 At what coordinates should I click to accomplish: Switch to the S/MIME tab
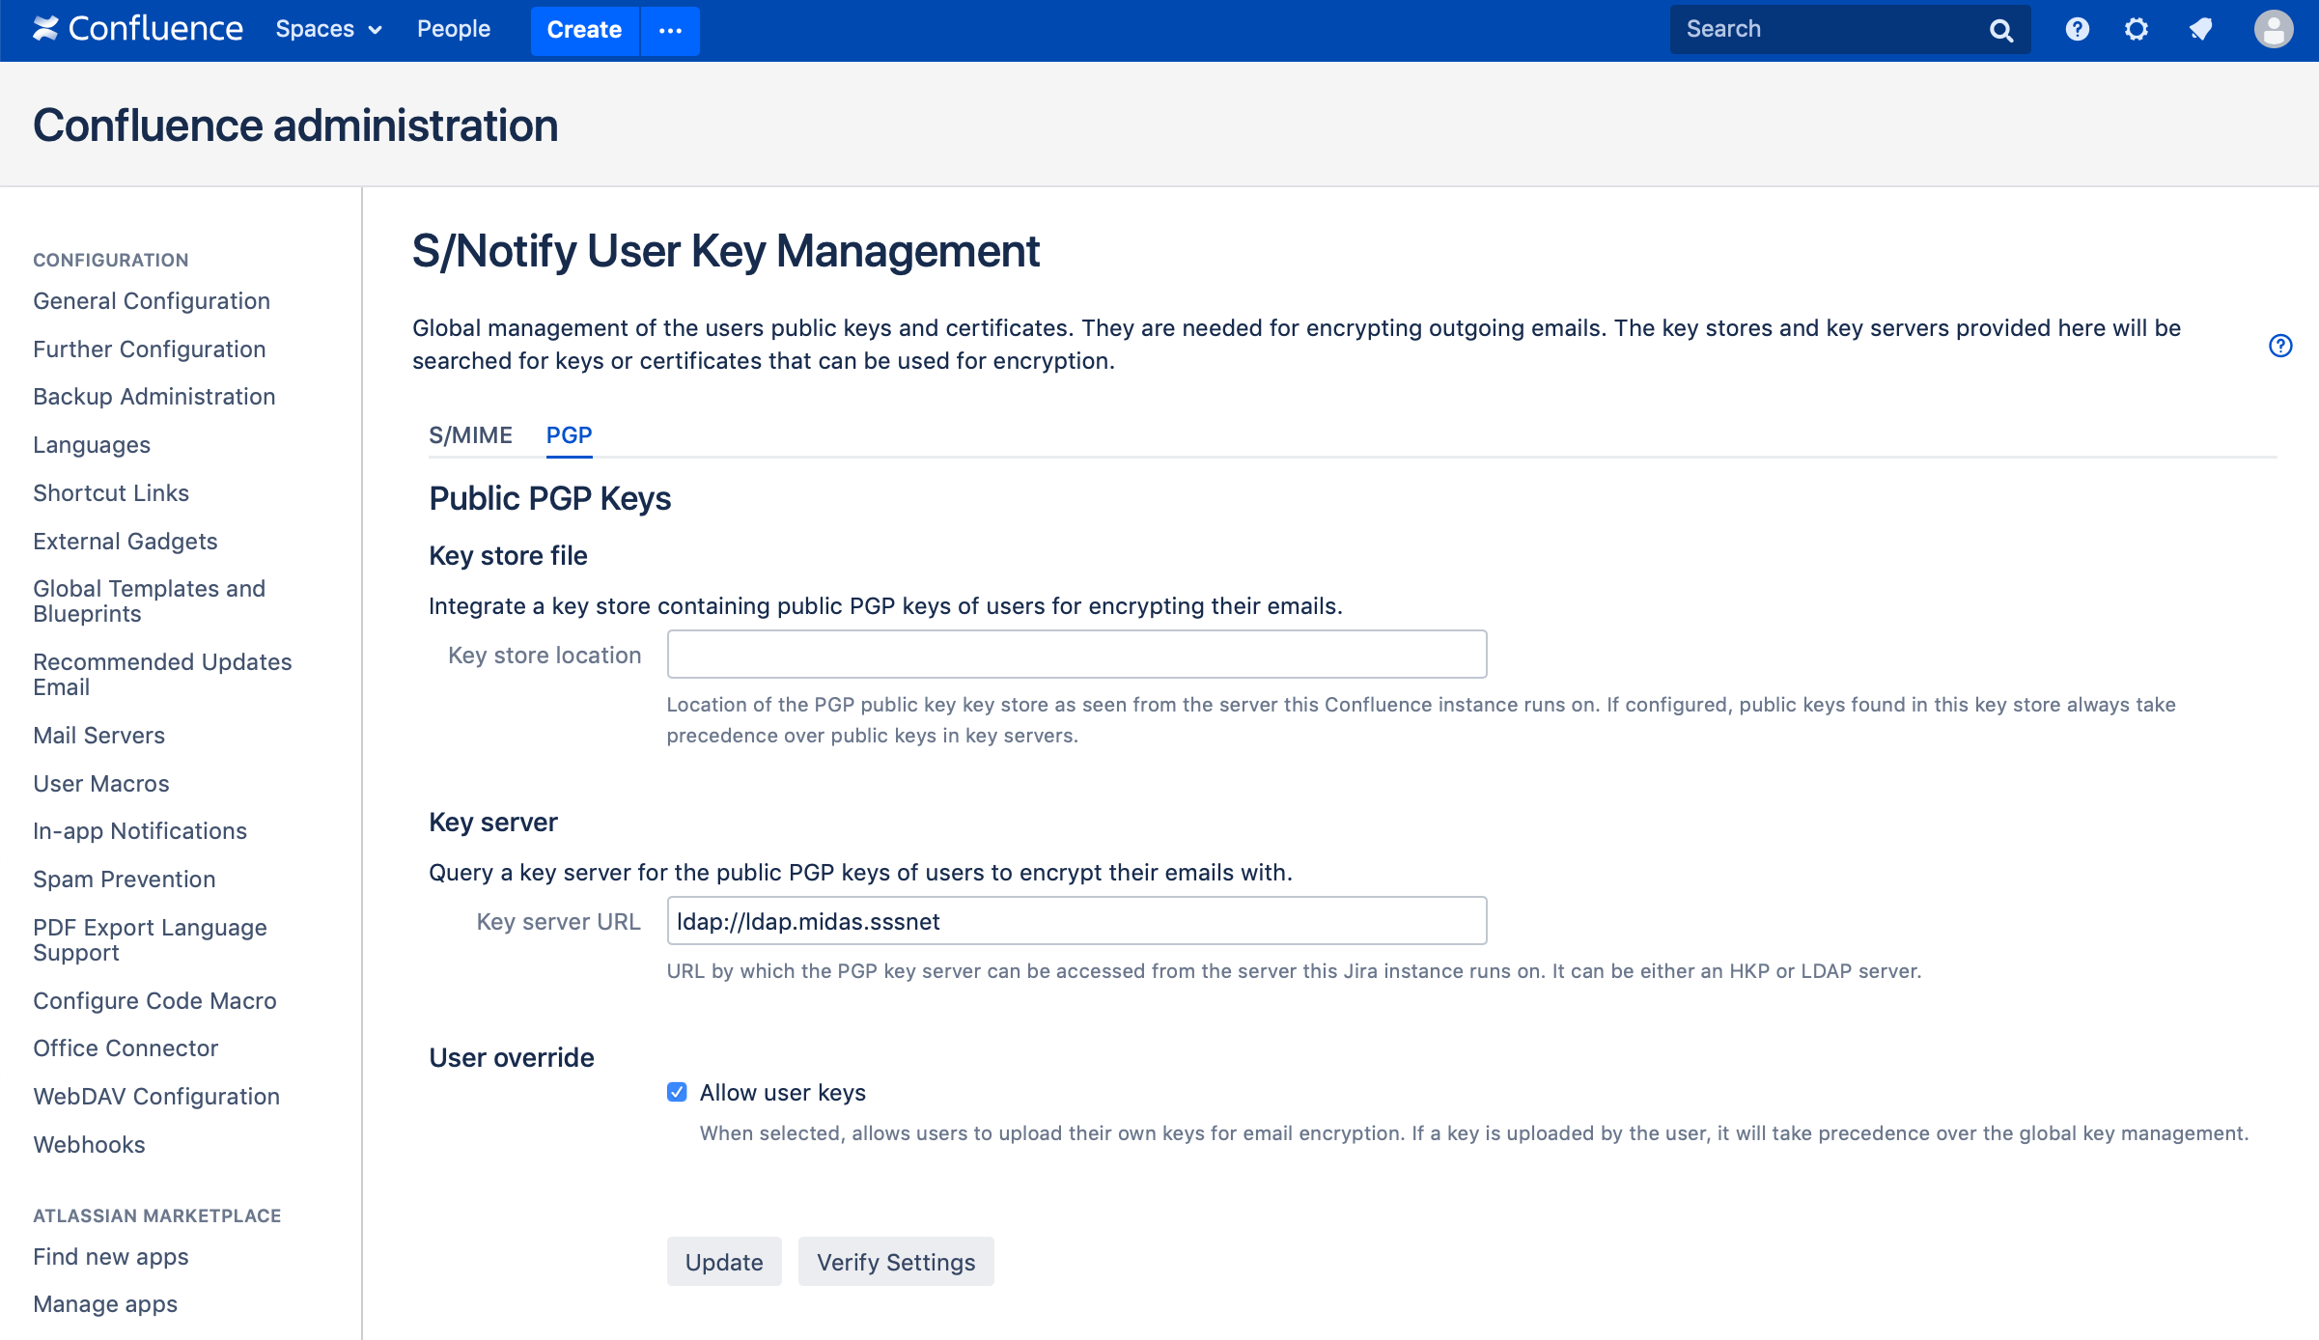tap(470, 435)
